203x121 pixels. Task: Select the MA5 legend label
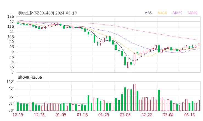(148, 13)
